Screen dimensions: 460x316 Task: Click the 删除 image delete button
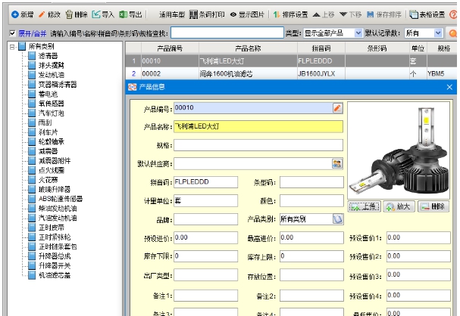click(433, 206)
